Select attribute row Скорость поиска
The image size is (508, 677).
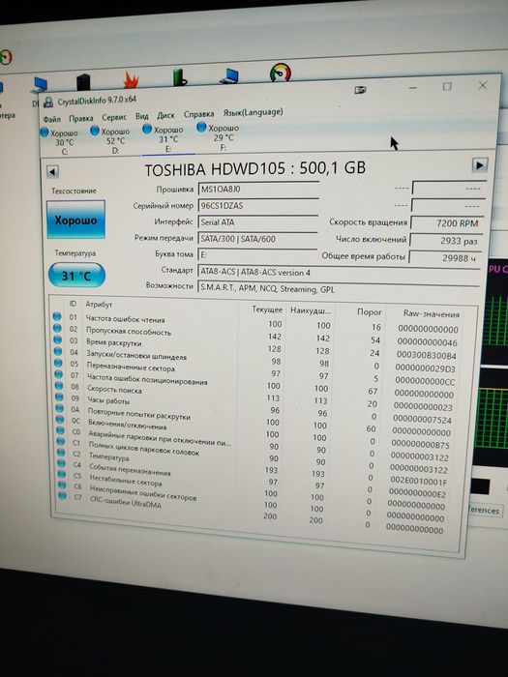pyautogui.click(x=254, y=395)
